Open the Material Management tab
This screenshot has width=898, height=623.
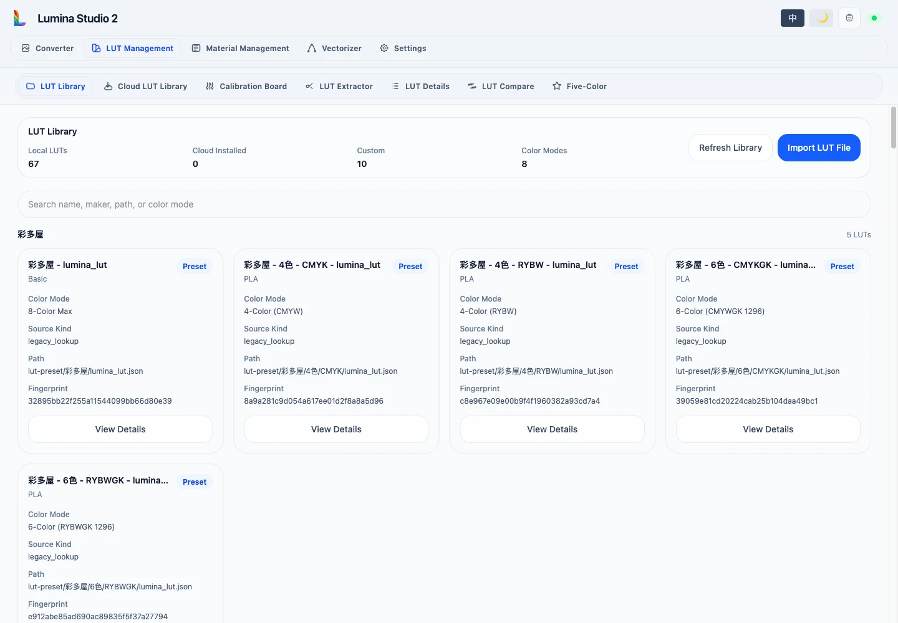pos(240,48)
